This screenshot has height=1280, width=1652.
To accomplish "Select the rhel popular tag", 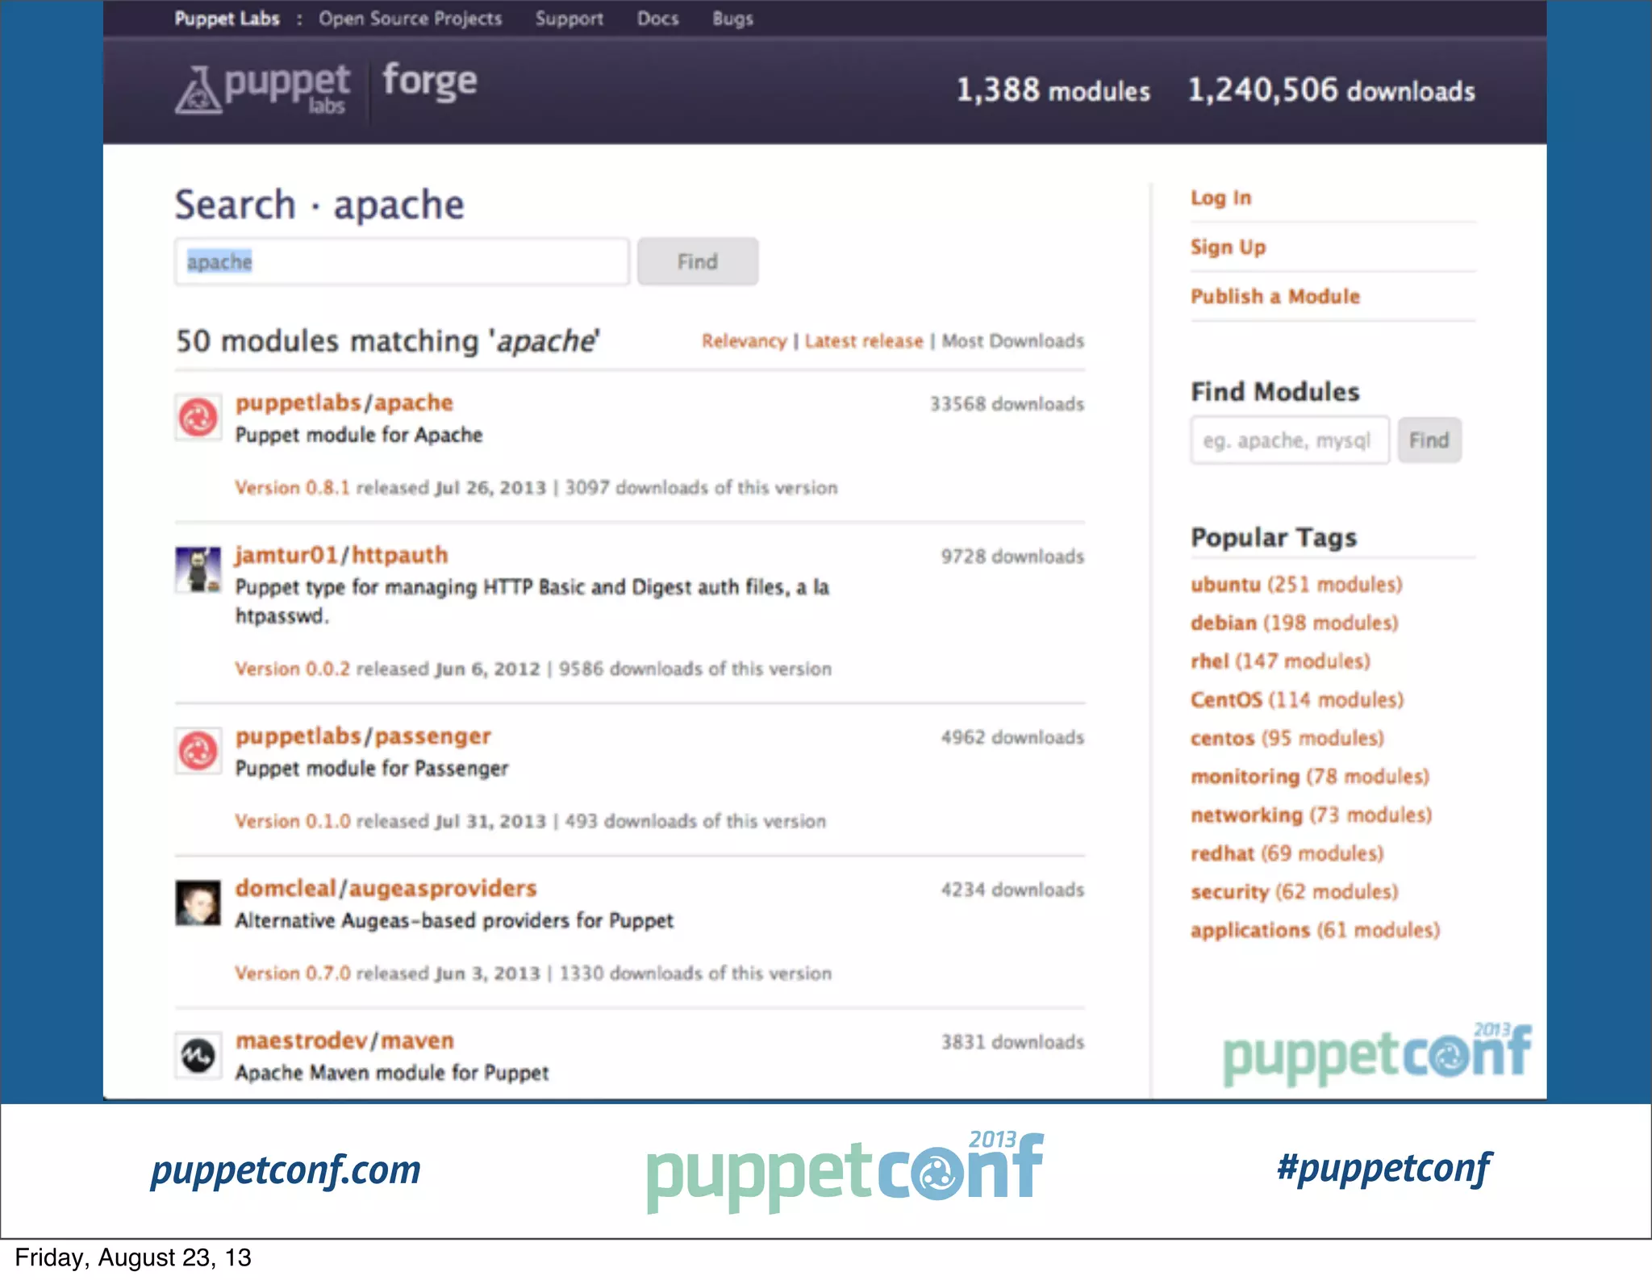I will 1280,661.
